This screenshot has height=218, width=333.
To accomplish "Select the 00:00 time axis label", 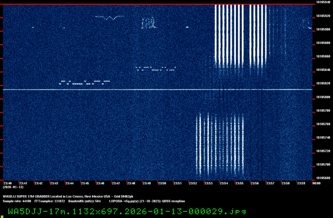I will click(316, 183).
